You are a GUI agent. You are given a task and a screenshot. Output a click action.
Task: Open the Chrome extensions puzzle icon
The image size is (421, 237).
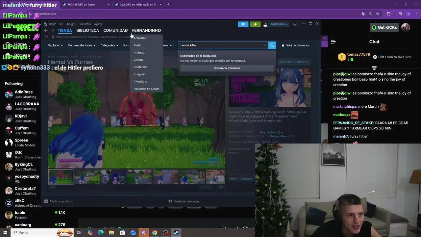pyautogui.click(x=389, y=14)
